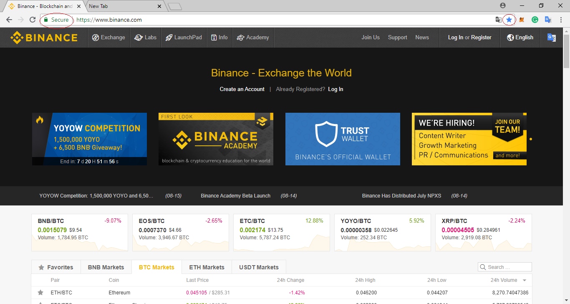The image size is (570, 304).
Task: Click the Secure padlock indicator
Action: pos(56,20)
